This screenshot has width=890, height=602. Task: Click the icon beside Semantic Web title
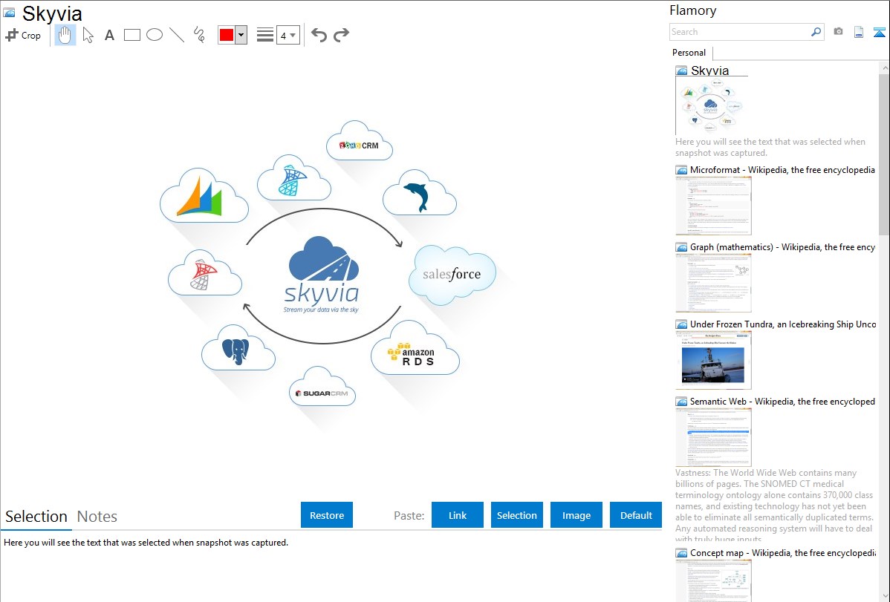[x=682, y=402]
